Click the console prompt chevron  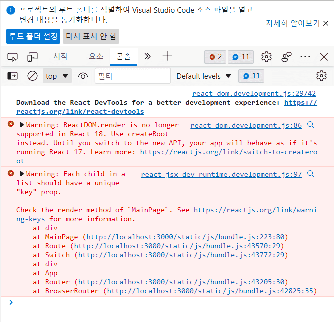click(11, 302)
